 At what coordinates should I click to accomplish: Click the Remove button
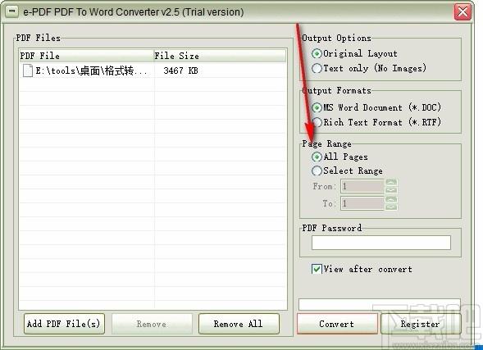[152, 324]
